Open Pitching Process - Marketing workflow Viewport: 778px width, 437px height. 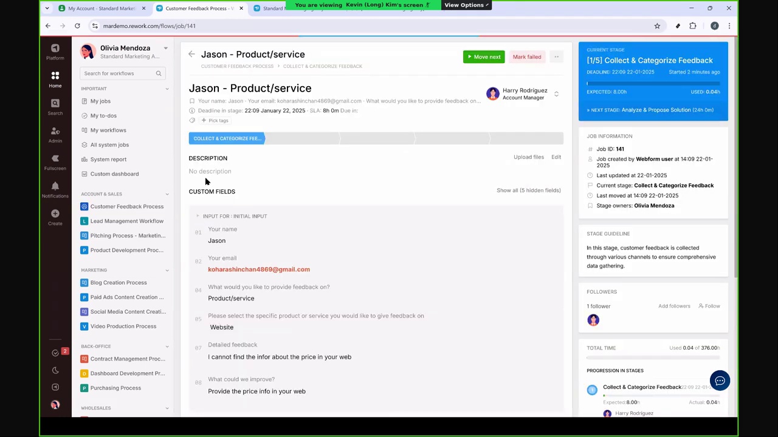(x=128, y=235)
